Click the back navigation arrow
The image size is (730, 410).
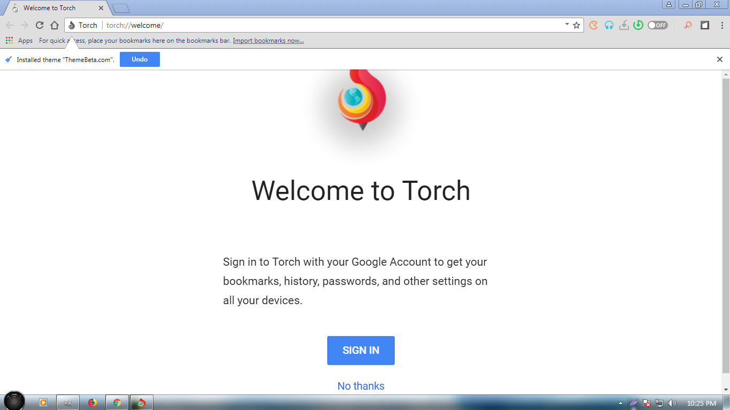(10, 25)
